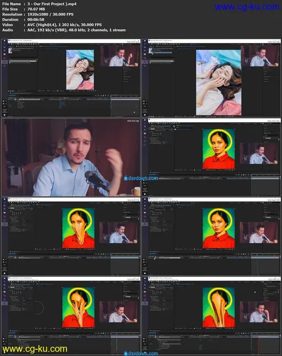Click the sixth frame's unmelted haloed woman preview
The image size is (282, 356).
click(219, 228)
